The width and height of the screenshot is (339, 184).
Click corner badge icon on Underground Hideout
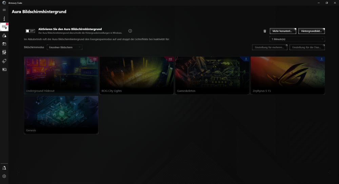(x=95, y=59)
